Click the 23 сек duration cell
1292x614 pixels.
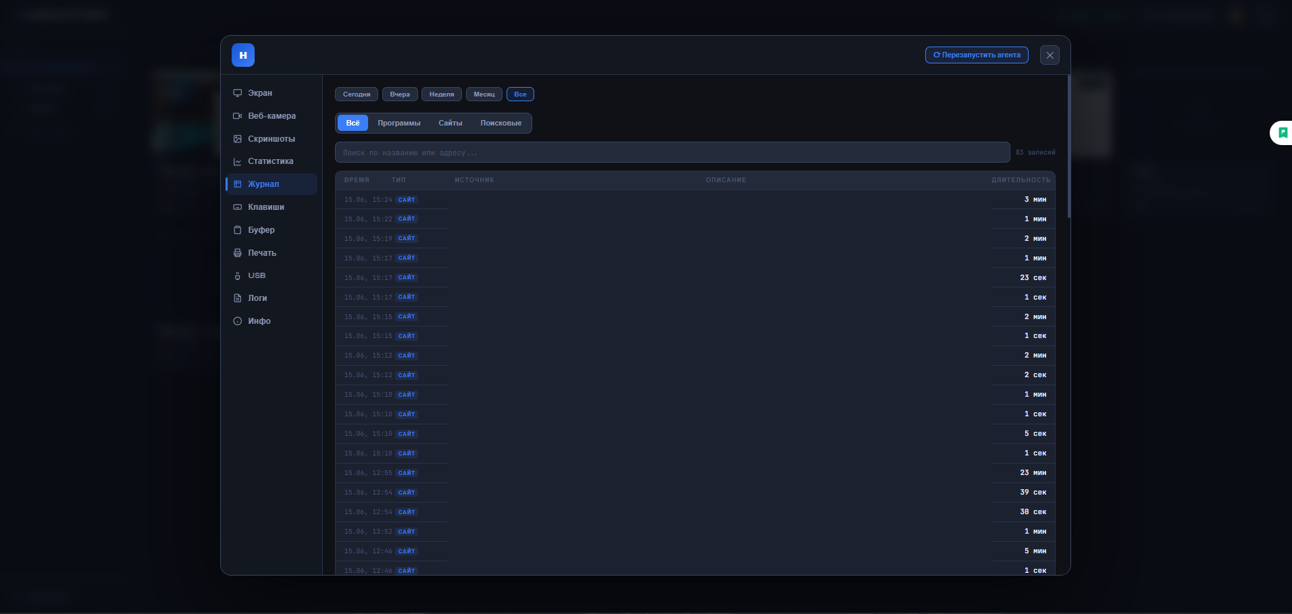(1033, 278)
